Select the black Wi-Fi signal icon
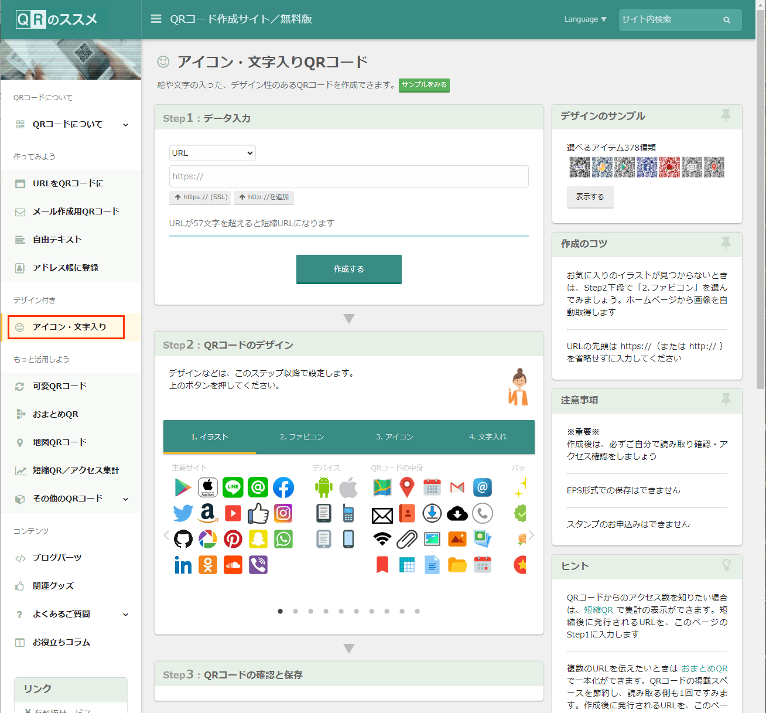The width and height of the screenshot is (766, 713). pyautogui.click(x=382, y=539)
